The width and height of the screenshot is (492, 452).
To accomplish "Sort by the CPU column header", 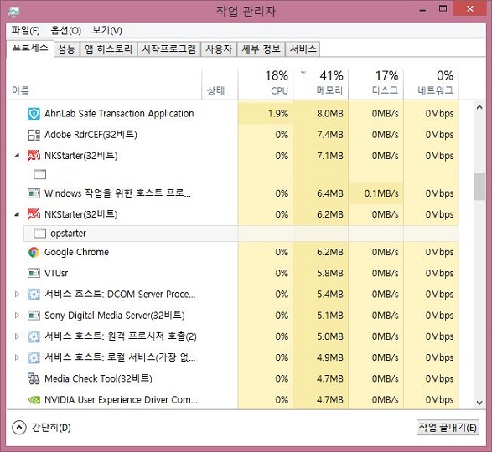I will (266, 84).
